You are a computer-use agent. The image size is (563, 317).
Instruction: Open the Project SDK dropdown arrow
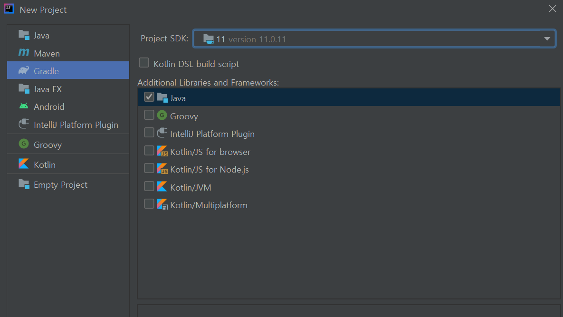click(547, 39)
